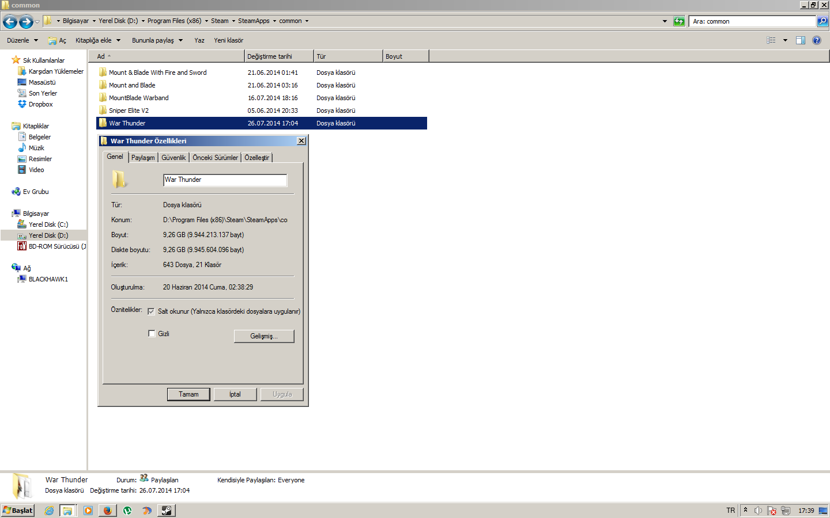
Task: Open uTorrent from the taskbar
Action: [127, 511]
